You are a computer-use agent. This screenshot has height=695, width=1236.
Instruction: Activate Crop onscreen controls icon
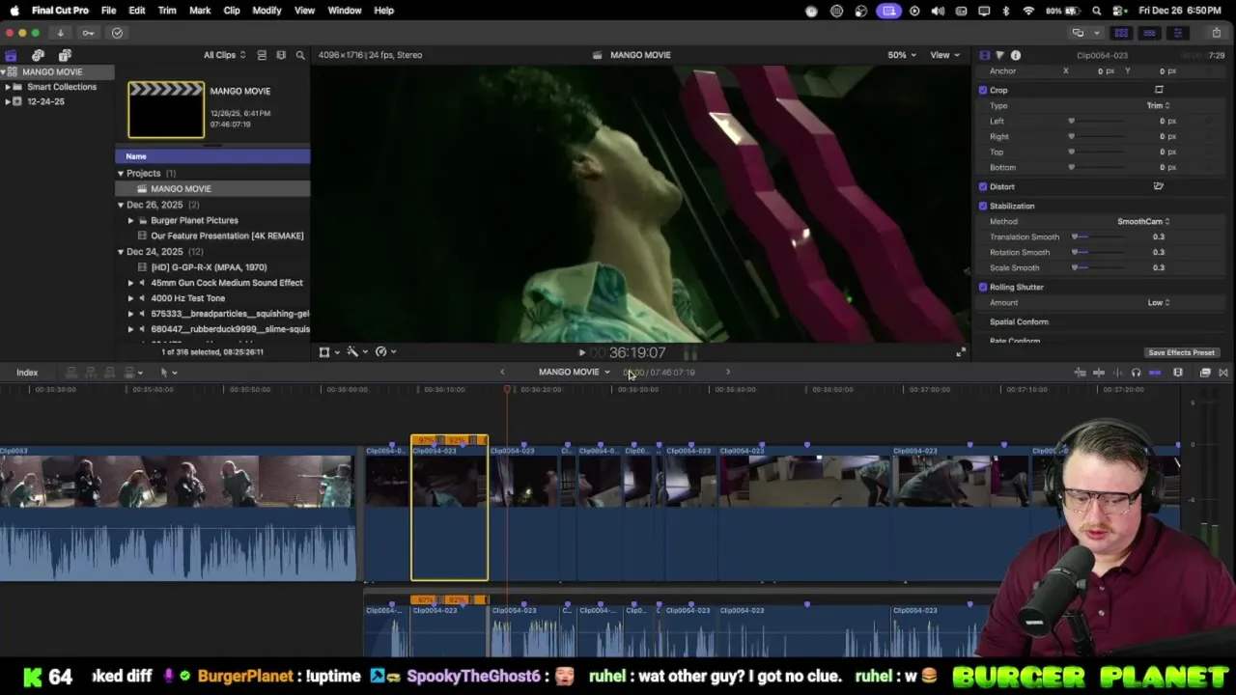(1159, 90)
